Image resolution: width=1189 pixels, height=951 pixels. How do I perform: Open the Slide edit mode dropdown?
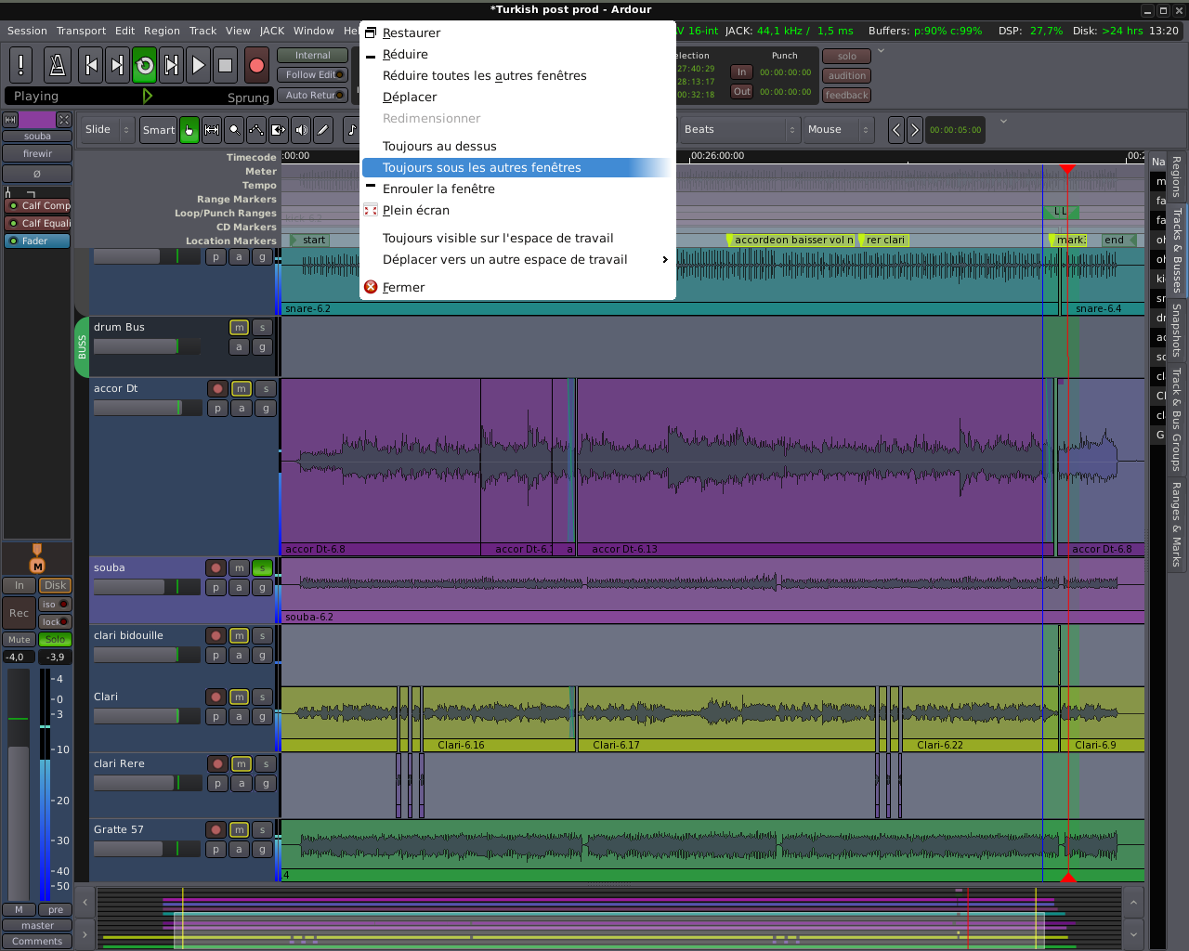point(108,130)
